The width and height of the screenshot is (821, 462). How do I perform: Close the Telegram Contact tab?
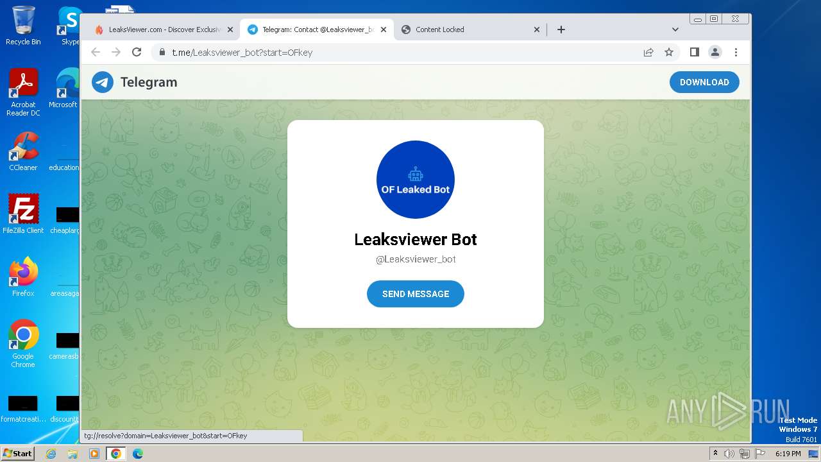coord(384,30)
